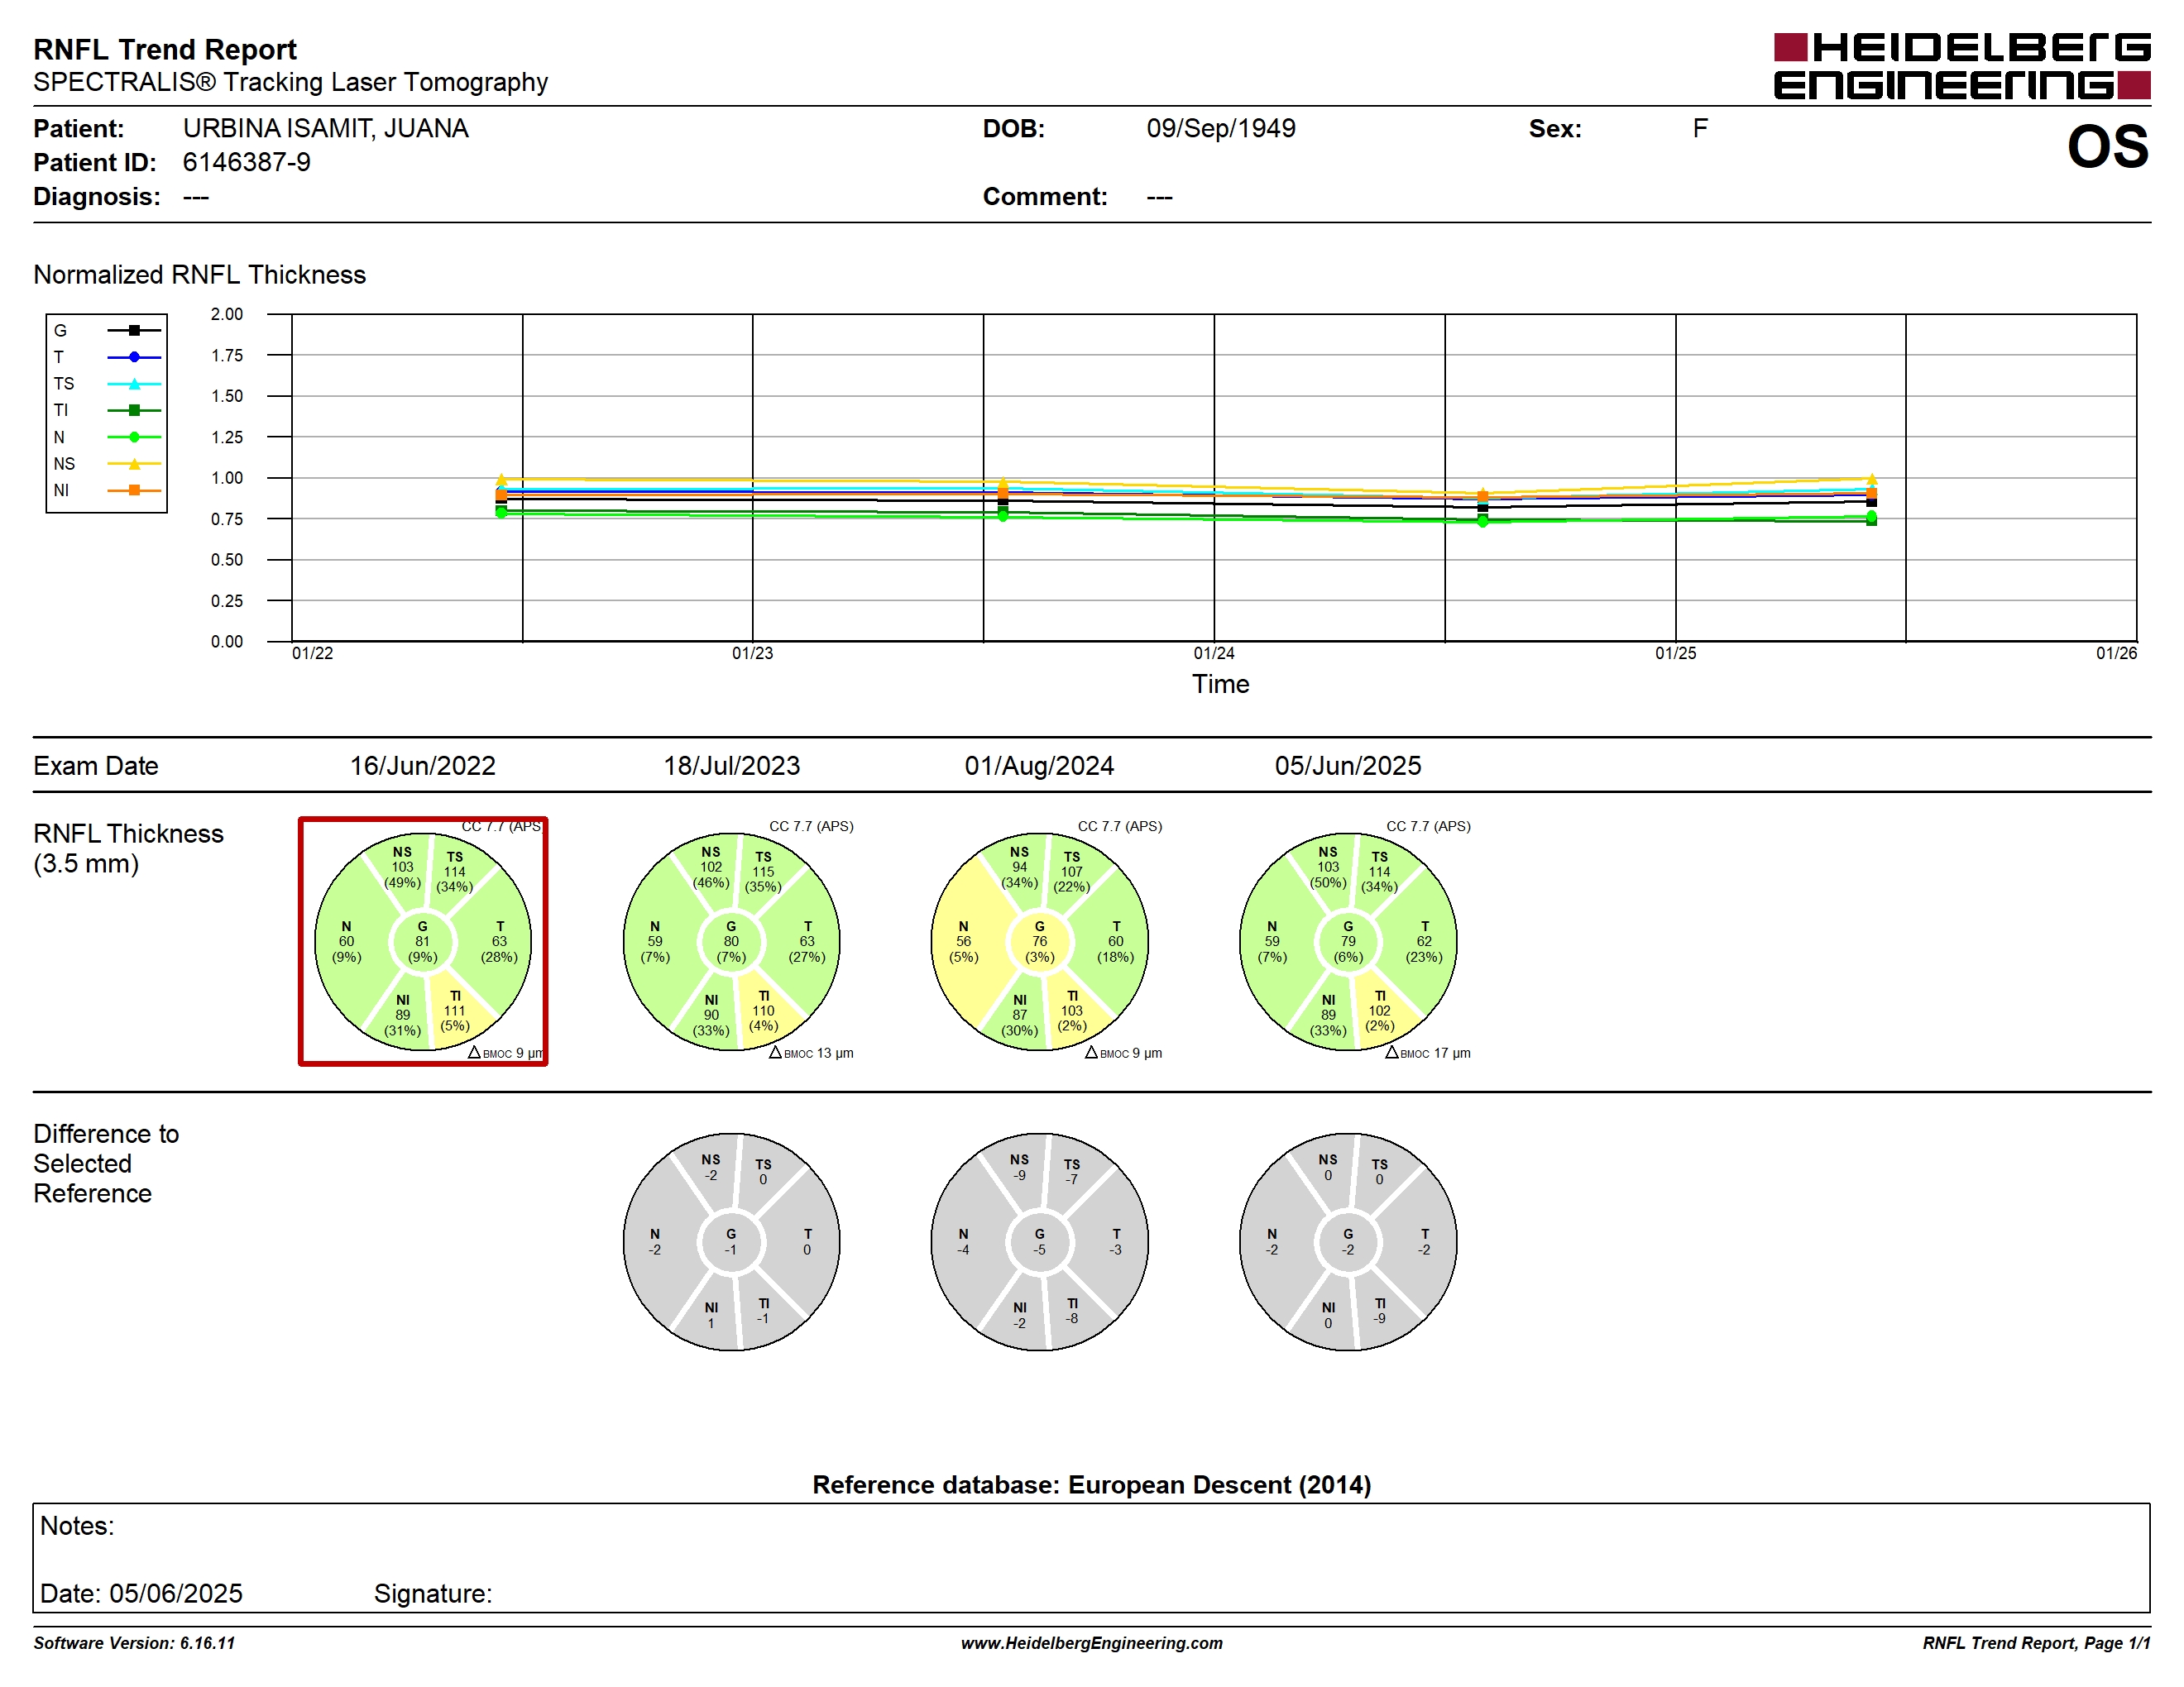Click the NI 1 sector in 2023 difference chart
2184x1687 pixels.
711,1315
